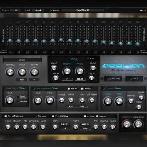The height and width of the screenshot is (147, 147).
Task: Click the FM depth value field showing 7
Action: [x=67, y=79]
